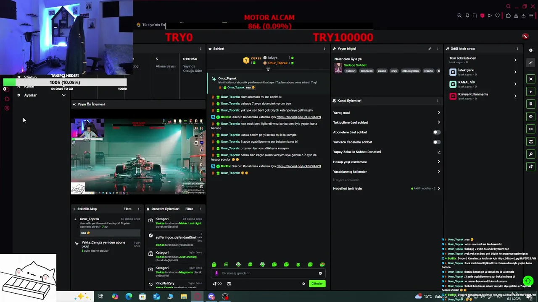Click the browser extensions puzzle icon
The height and width of the screenshot is (302, 538).
pos(508,16)
